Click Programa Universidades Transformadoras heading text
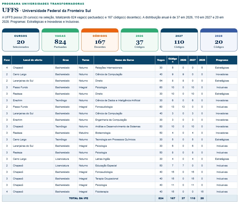 (43, 4)
